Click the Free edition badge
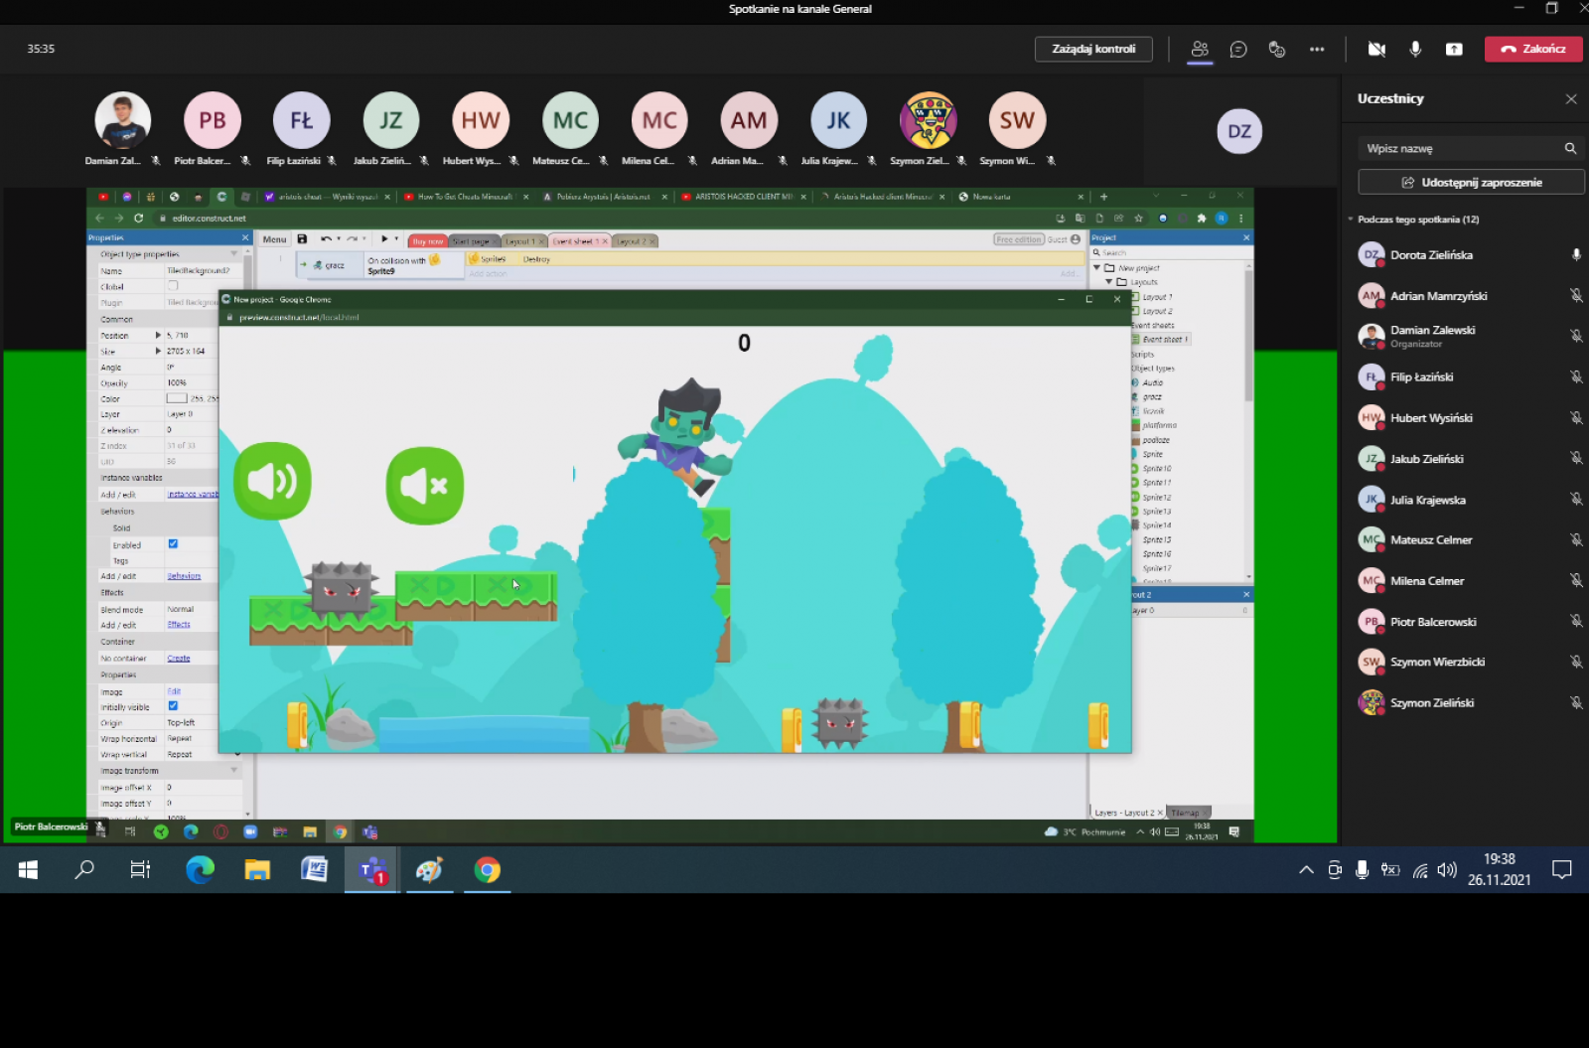The image size is (1589, 1048). pos(1019,239)
